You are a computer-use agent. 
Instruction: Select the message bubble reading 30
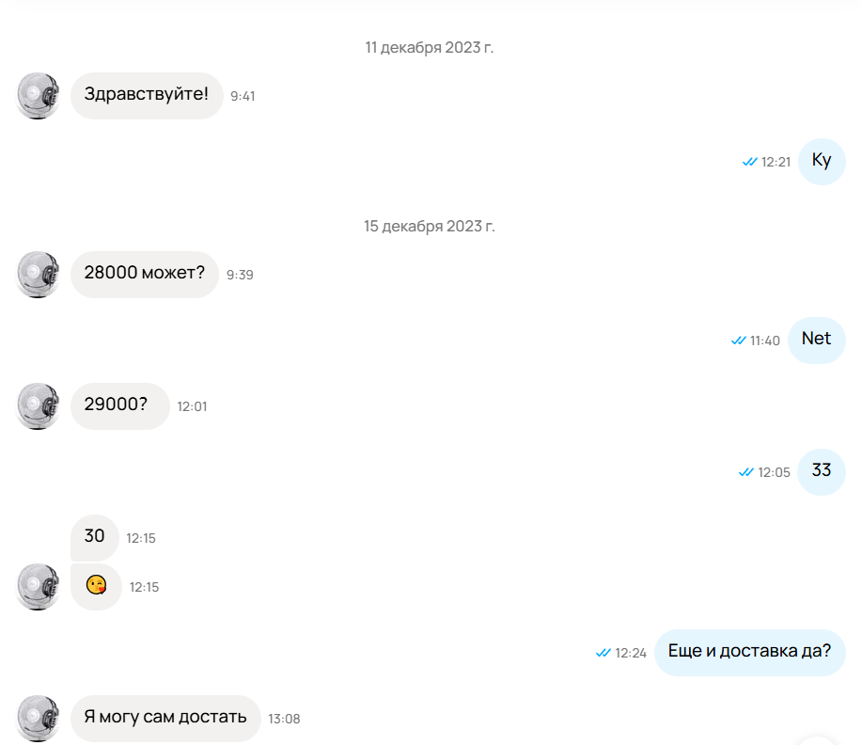point(95,537)
